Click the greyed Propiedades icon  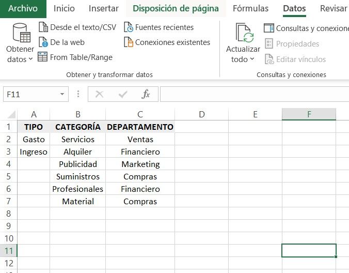pos(269,43)
